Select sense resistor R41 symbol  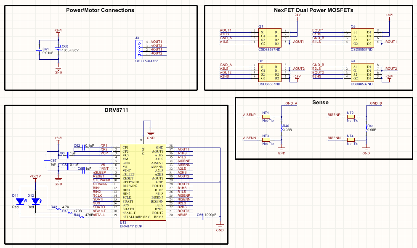pos(366,129)
